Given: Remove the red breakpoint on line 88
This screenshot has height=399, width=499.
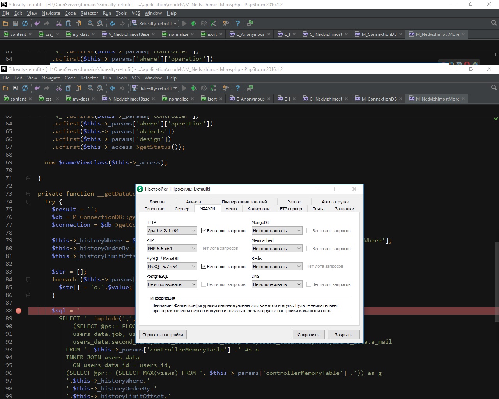Looking at the screenshot, I should pos(19,311).
